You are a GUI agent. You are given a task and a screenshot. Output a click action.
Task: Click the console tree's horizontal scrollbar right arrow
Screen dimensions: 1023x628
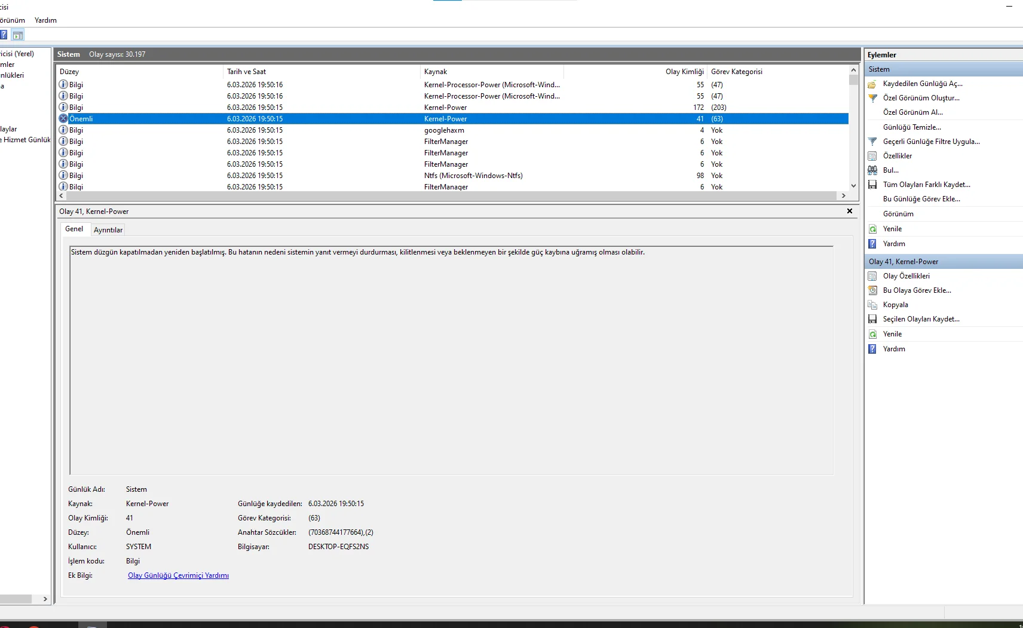[x=45, y=599]
